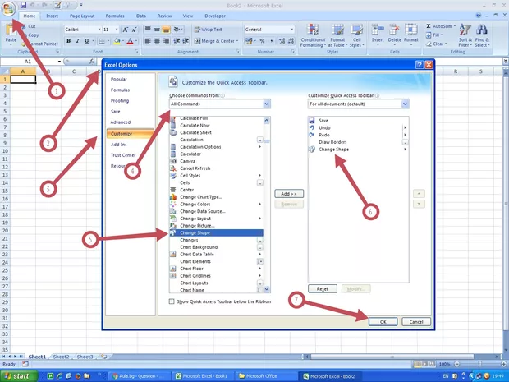This screenshot has height=382, width=509.
Task: Click OK in Excel Options
Action: (x=383, y=321)
